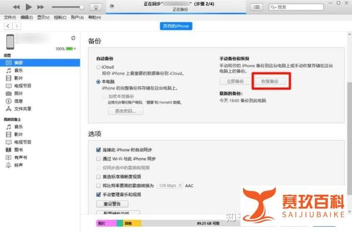The height and width of the screenshot is (232, 352).
Task: Adjust the volume slider knob
Action: [x=82, y=7]
